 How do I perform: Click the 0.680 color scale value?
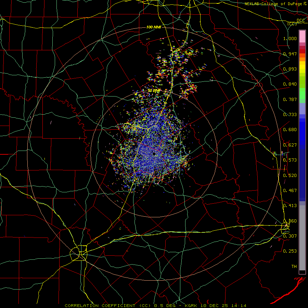tap(290, 130)
